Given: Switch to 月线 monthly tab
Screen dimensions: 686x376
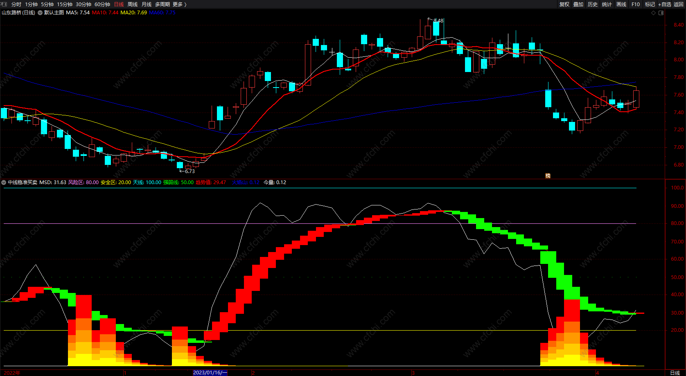Looking at the screenshot, I should coord(147,4).
